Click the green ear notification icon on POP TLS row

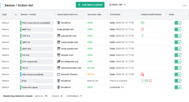[142, 36]
